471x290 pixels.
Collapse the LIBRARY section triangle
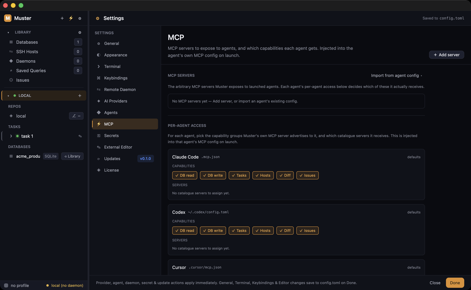(x=8, y=32)
